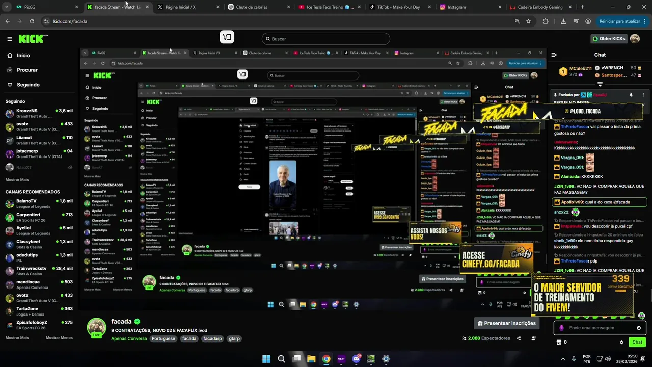Open the volume icon in system tray
The image size is (652, 367).
(608, 359)
